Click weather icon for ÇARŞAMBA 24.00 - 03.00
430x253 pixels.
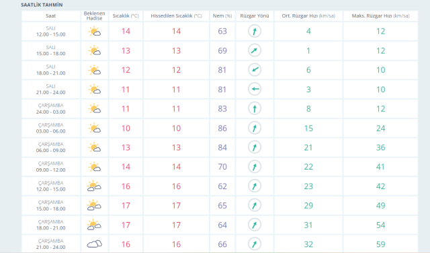[x=95, y=109]
